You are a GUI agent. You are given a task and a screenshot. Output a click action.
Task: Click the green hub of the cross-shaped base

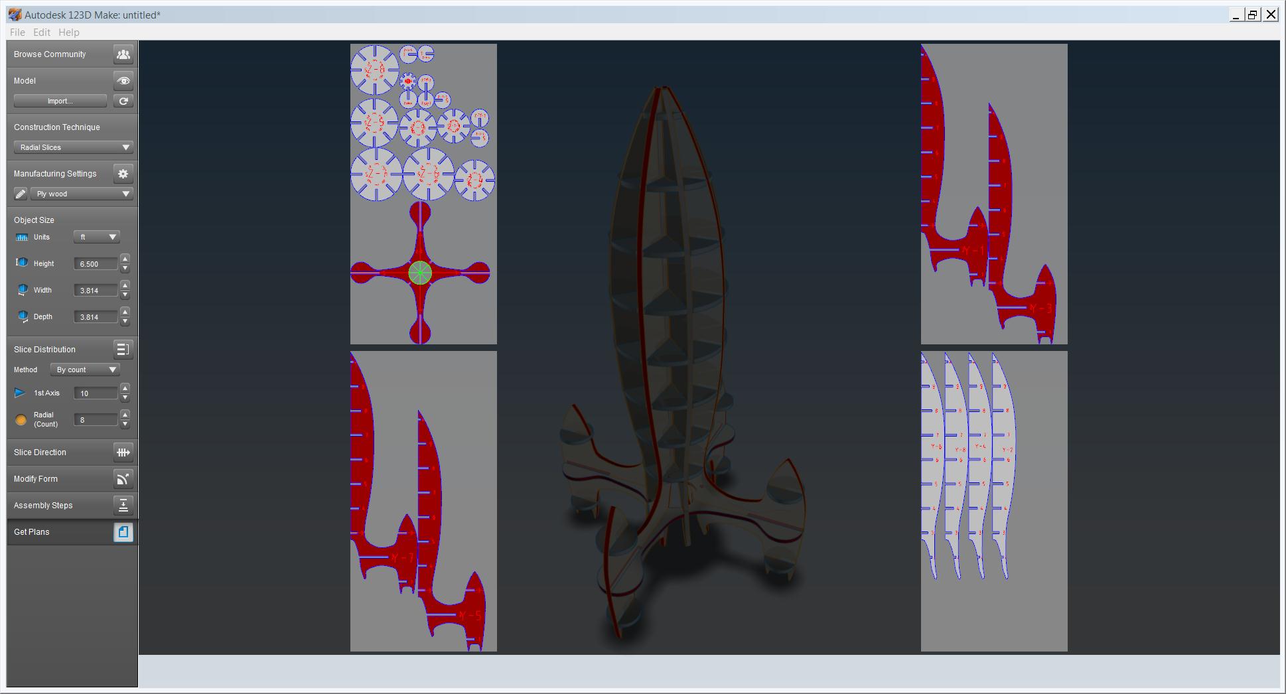tap(420, 273)
